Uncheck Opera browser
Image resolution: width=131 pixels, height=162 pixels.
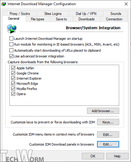tap(13, 94)
